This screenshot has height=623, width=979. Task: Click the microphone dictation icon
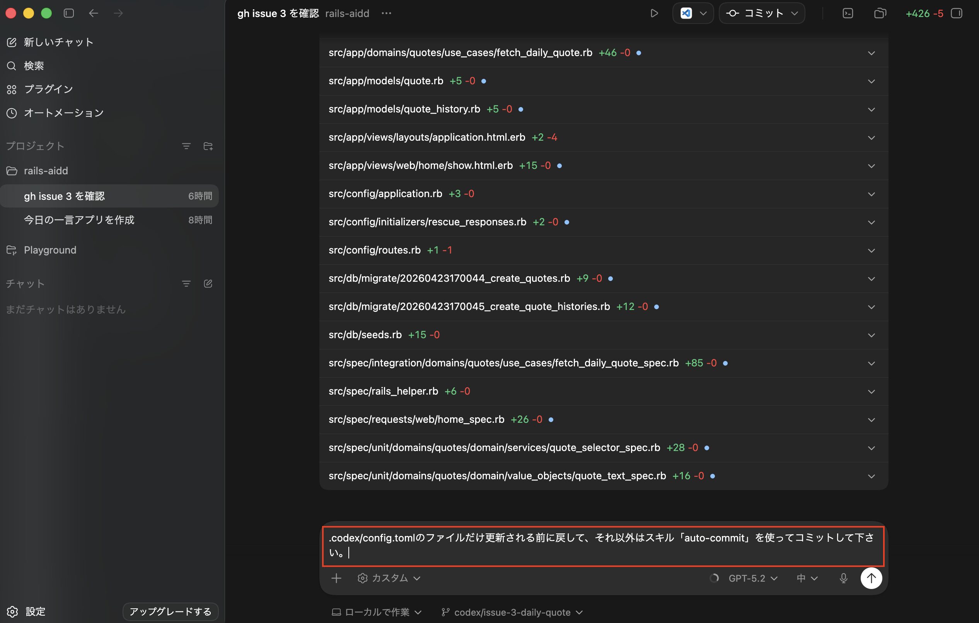[x=843, y=578]
